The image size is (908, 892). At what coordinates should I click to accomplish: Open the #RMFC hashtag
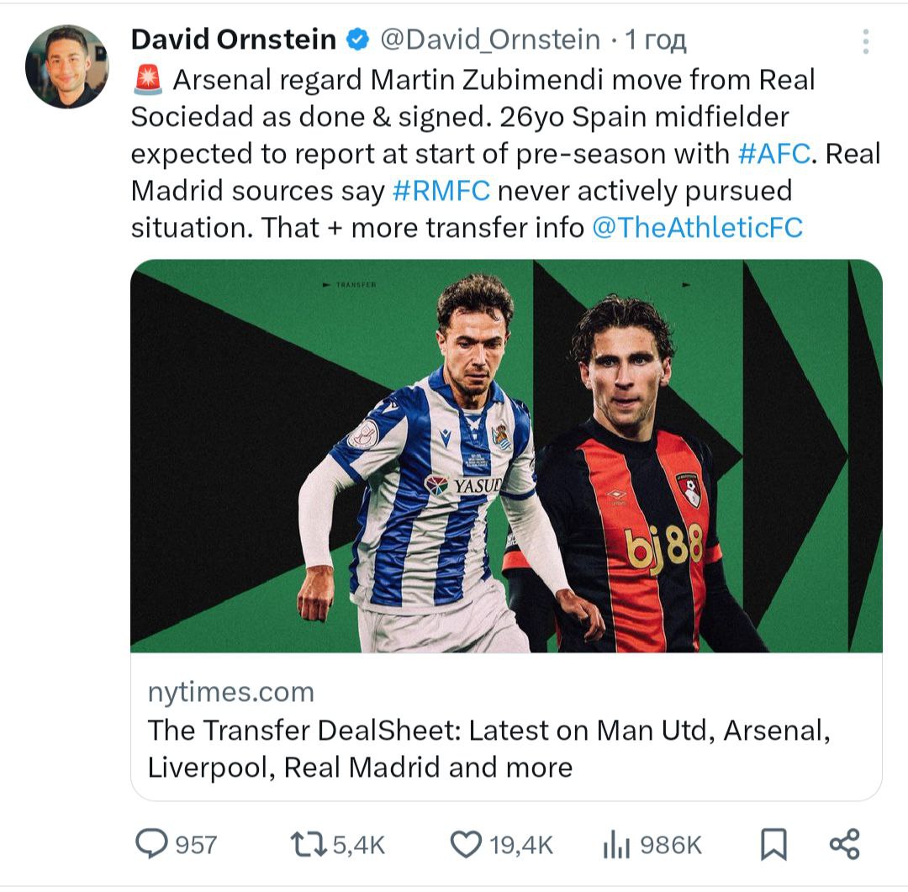coord(441,191)
